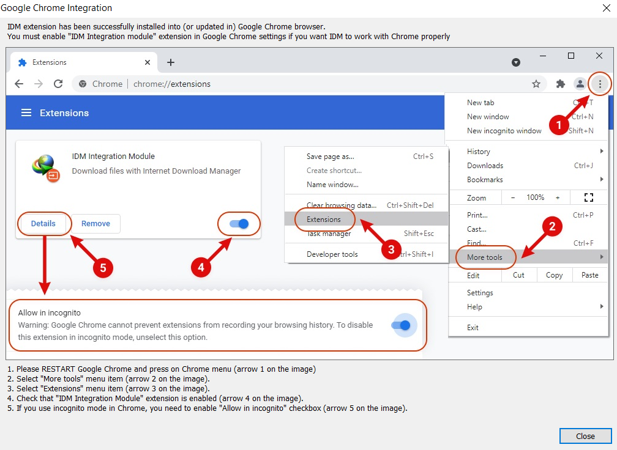
Task: Expand the Bookmarks submenu
Action: pos(528,180)
